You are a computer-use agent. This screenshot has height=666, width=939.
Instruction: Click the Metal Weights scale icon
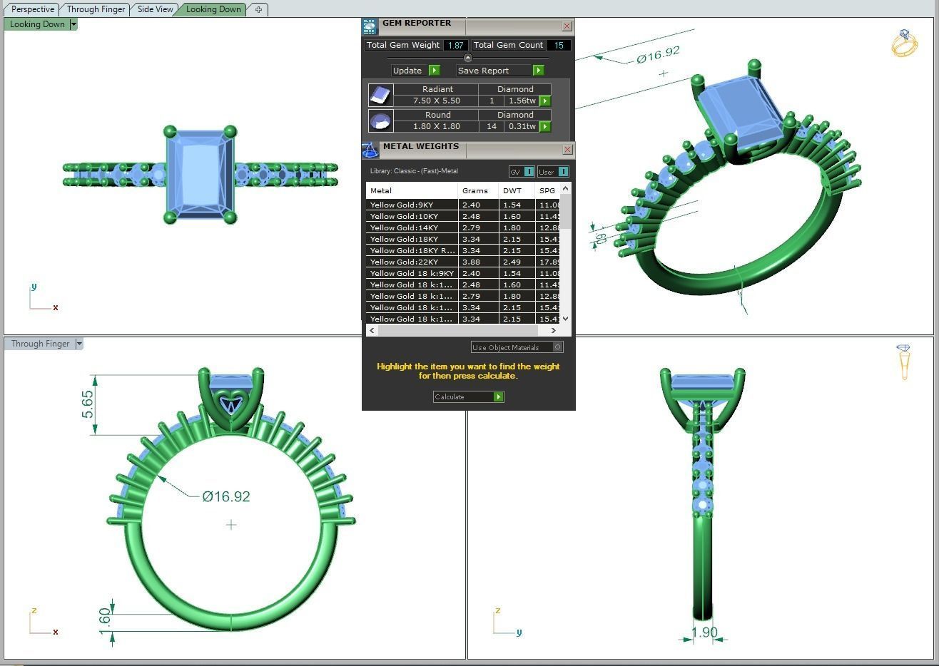[x=370, y=150]
